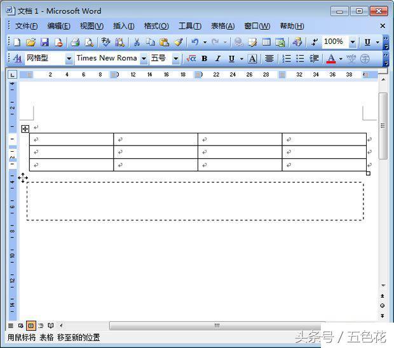Click the horizontal scrollbar thumb

(x=216, y=326)
